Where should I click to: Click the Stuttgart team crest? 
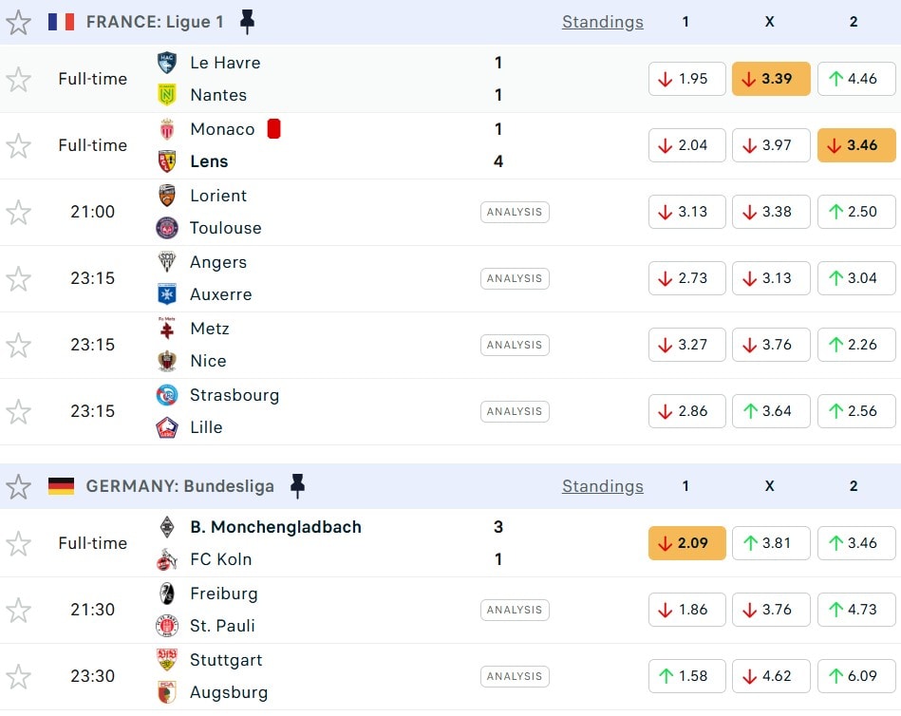click(167, 660)
